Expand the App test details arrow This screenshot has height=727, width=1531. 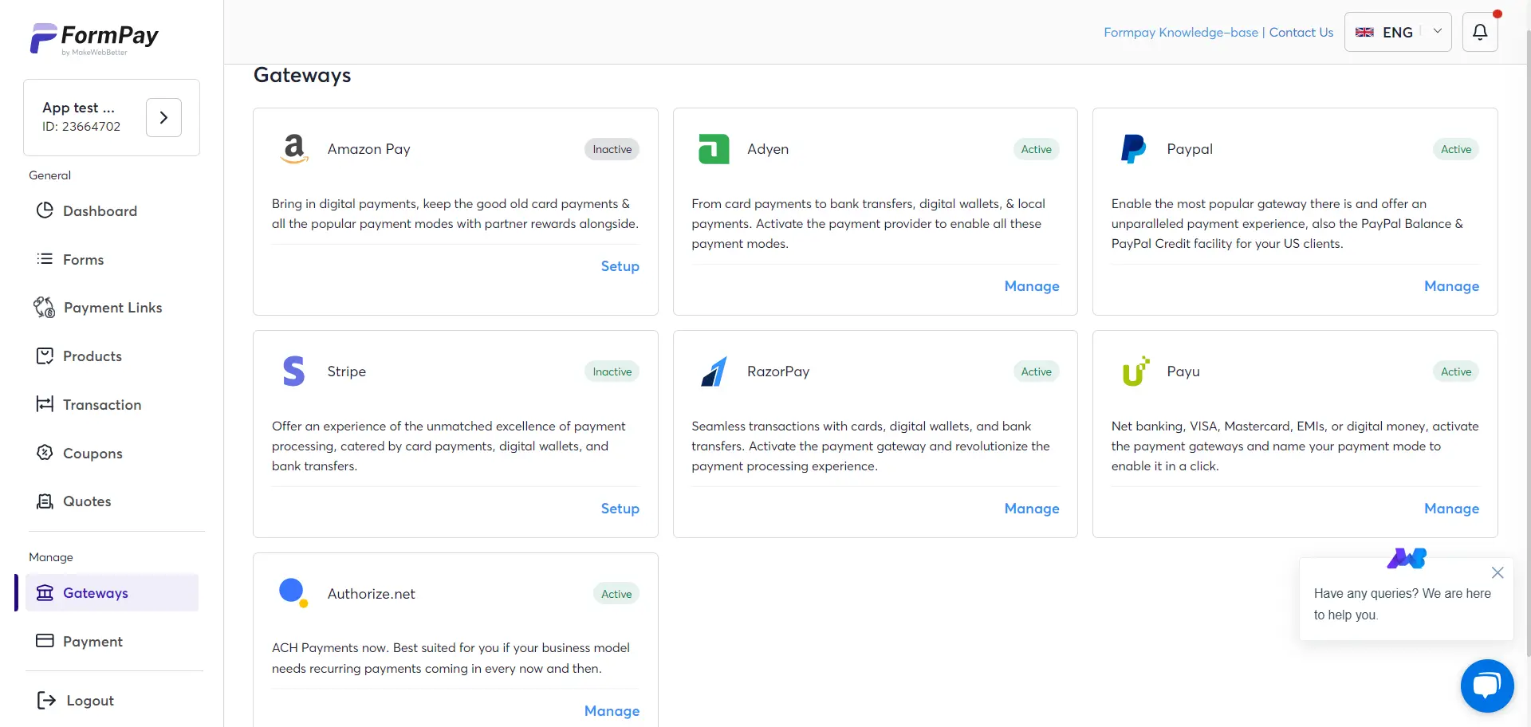click(163, 117)
